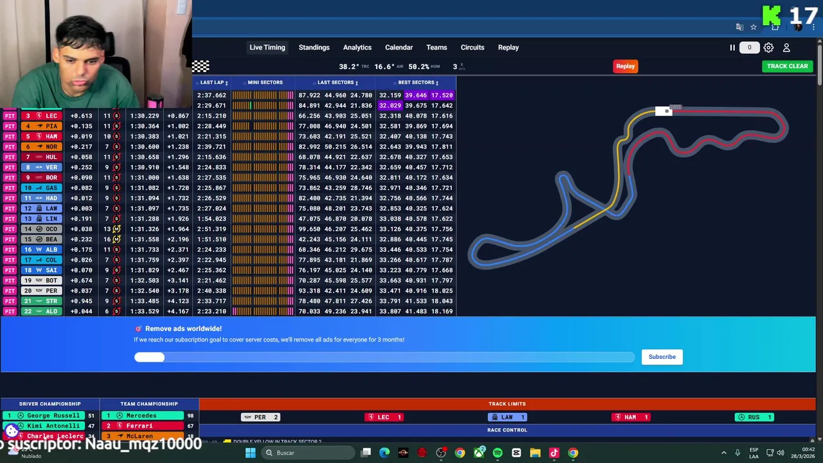Click the George Russell team logo

point(21,416)
